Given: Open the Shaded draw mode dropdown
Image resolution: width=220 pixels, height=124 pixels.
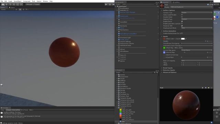Looking at the screenshot, I should tap(7, 9).
